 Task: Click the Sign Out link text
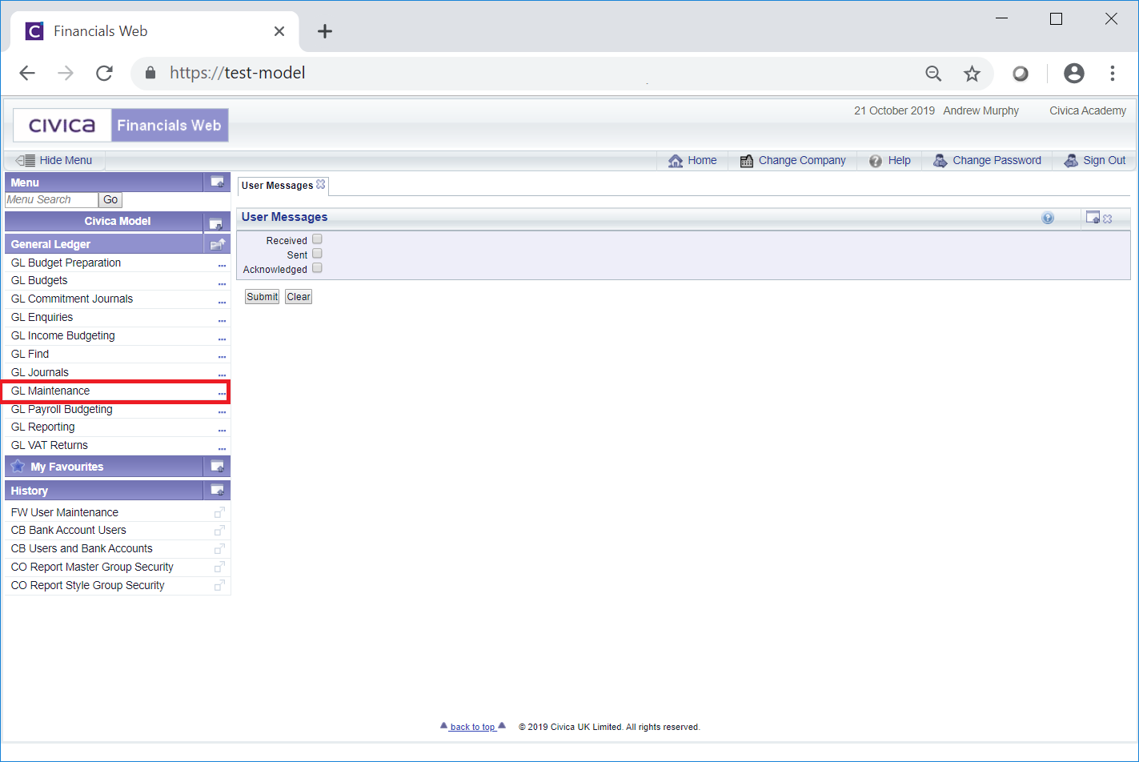tap(1105, 160)
